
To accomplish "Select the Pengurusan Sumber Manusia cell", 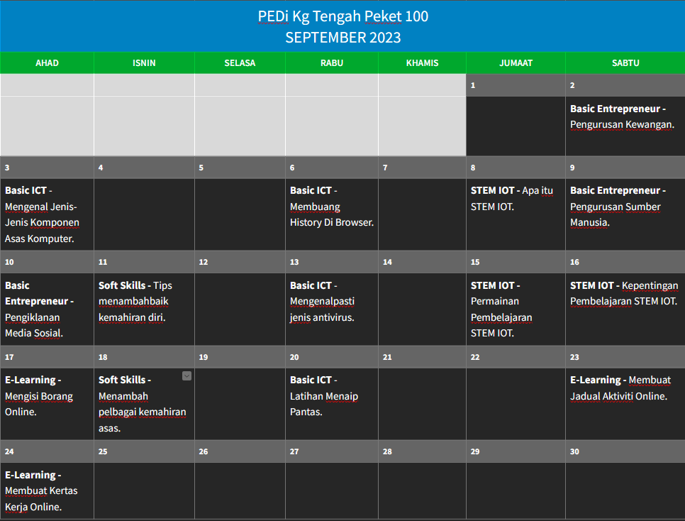I will (x=625, y=214).
